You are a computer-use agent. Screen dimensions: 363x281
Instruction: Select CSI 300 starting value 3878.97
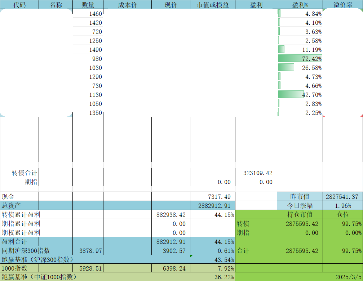(88, 250)
